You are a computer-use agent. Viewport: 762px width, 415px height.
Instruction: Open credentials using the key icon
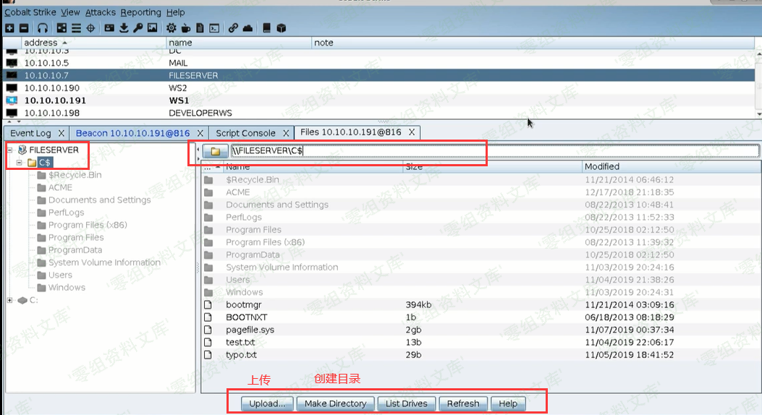[137, 28]
